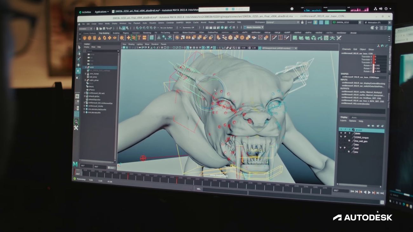Click the play forward button
Image resolution: width=413 pixels, height=232 pixels.
(x=369, y=192)
